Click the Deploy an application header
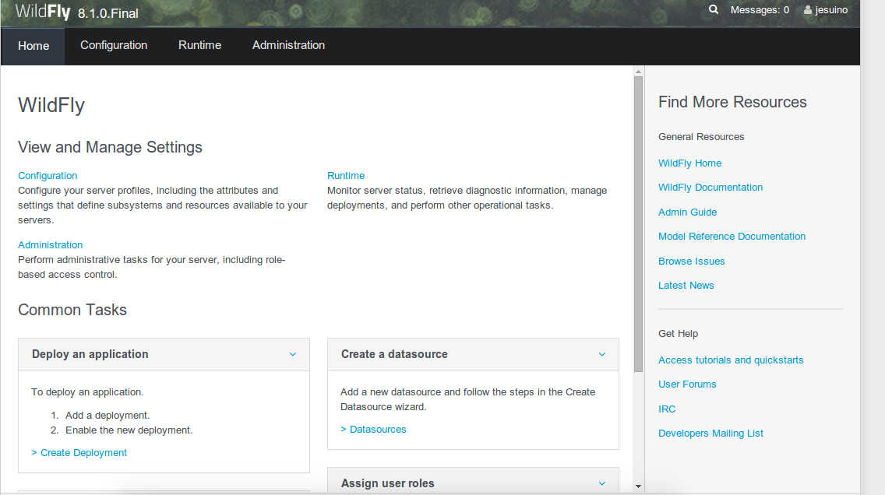This screenshot has height=495, width=885. 164,355
